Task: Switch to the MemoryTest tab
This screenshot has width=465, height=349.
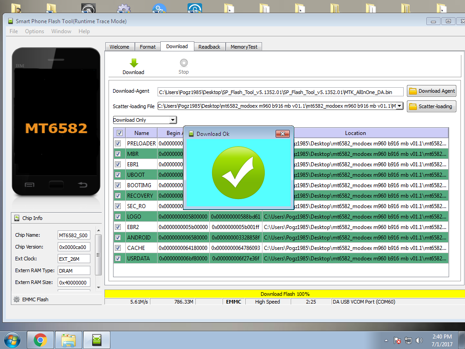Action: [x=244, y=47]
